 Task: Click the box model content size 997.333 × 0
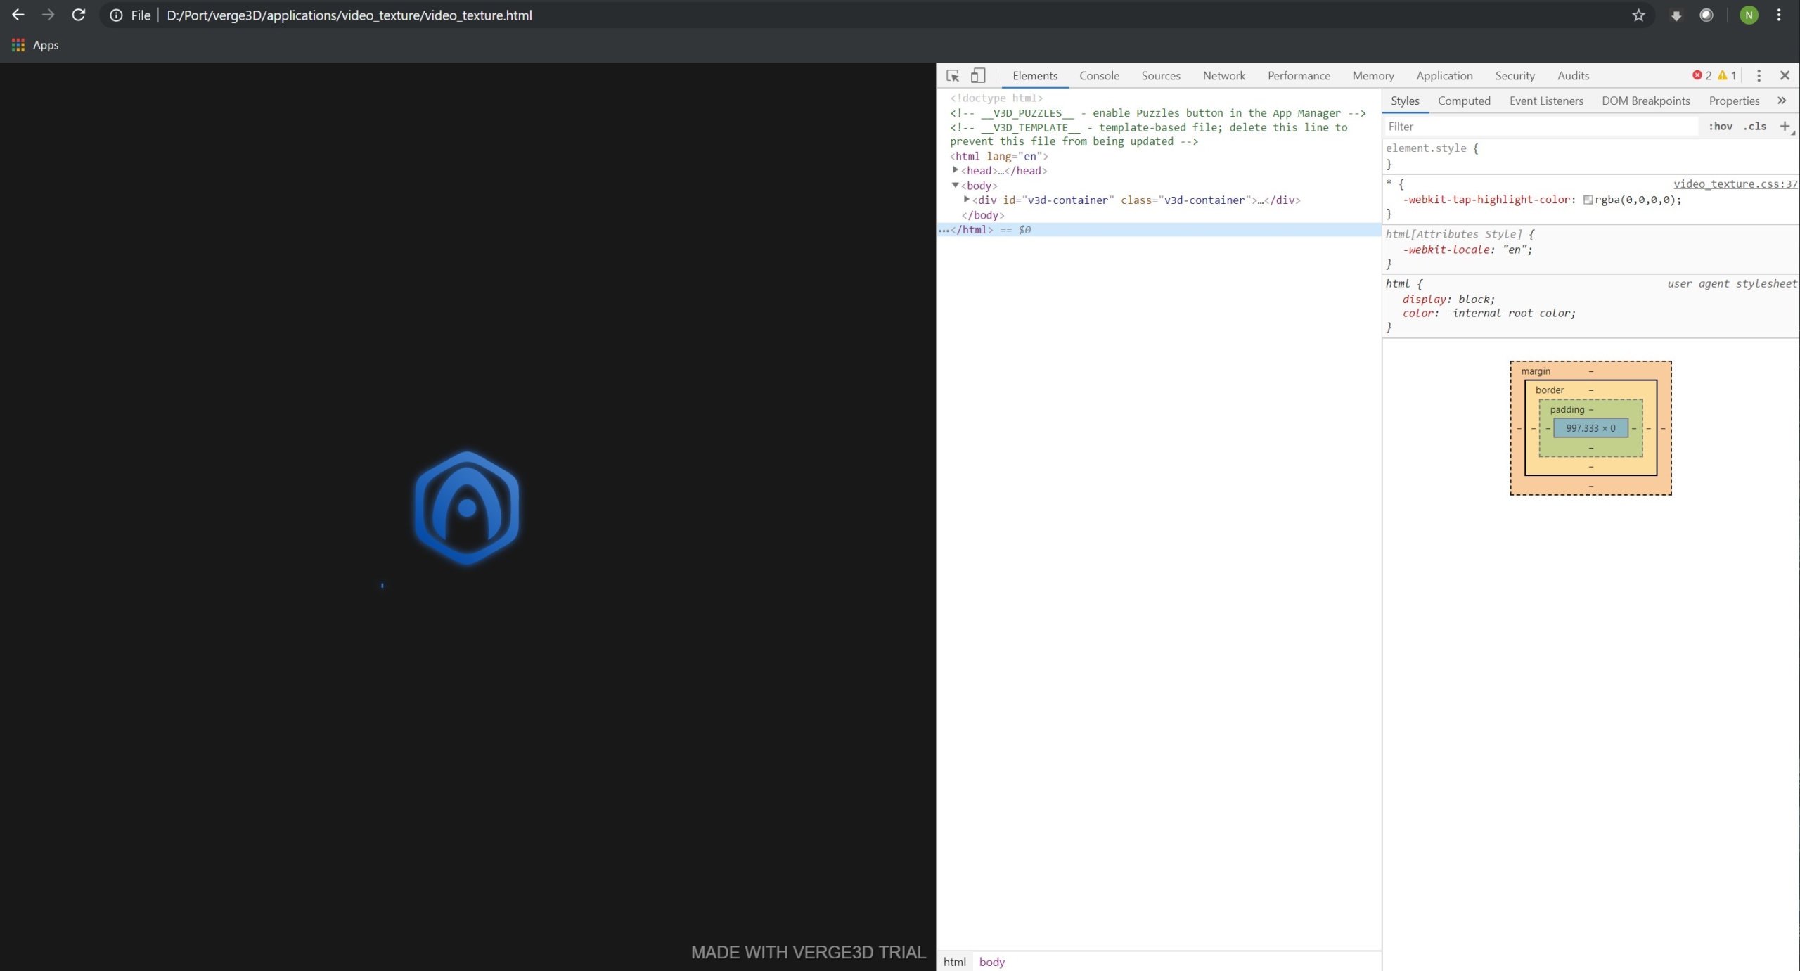pos(1590,428)
